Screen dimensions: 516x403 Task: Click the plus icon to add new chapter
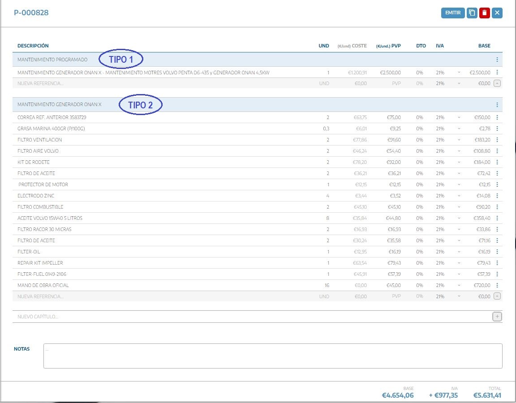(497, 317)
